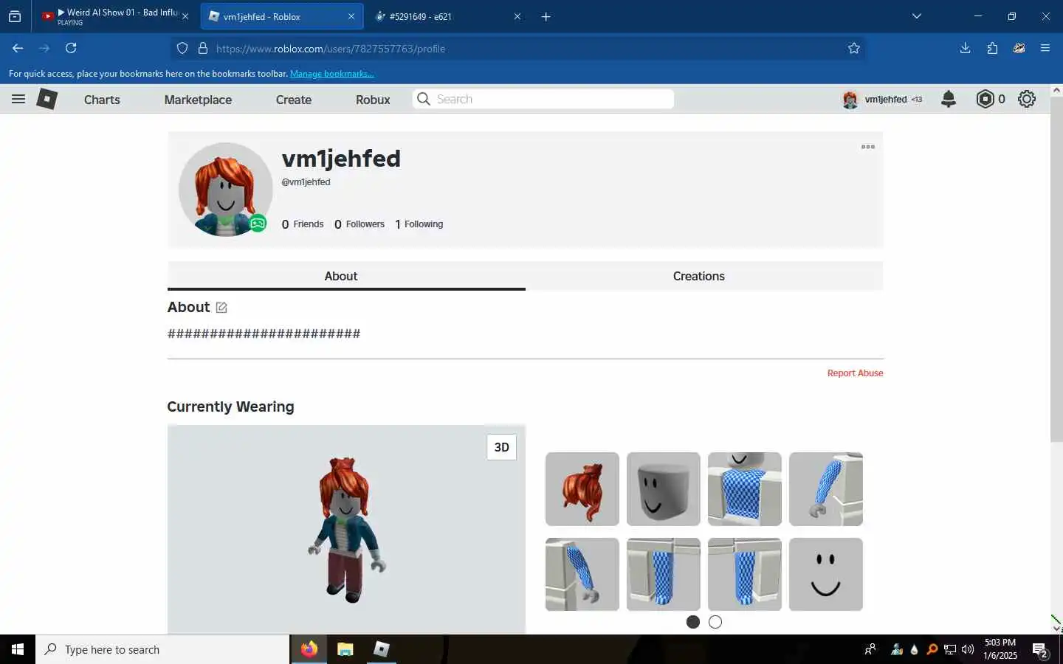Open the Firefox downloads icon
1063x664 pixels.
click(x=965, y=48)
